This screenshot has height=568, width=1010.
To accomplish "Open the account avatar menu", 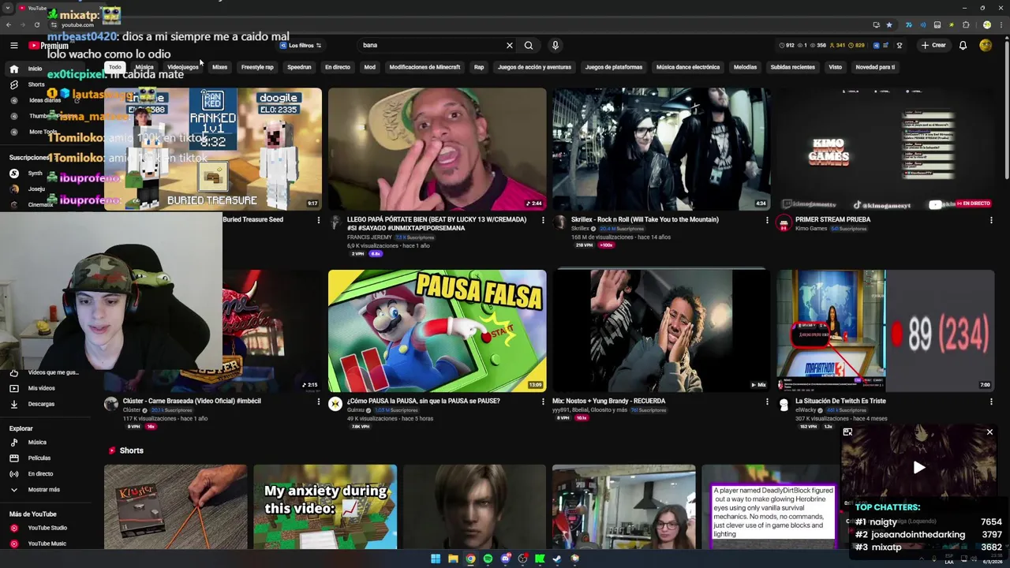I will click(986, 45).
